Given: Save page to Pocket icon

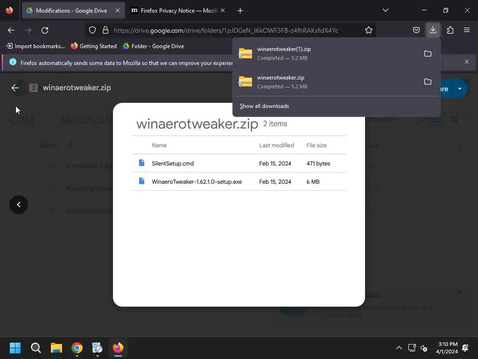Looking at the screenshot, I should point(416,30).
